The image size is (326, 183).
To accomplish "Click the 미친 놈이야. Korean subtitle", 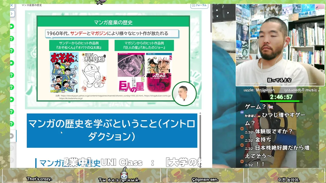I will click(x=289, y=180).
